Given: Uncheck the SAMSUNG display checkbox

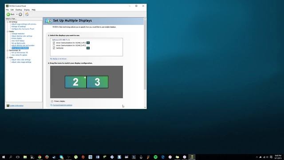Looking at the screenshot, I should (54, 48).
